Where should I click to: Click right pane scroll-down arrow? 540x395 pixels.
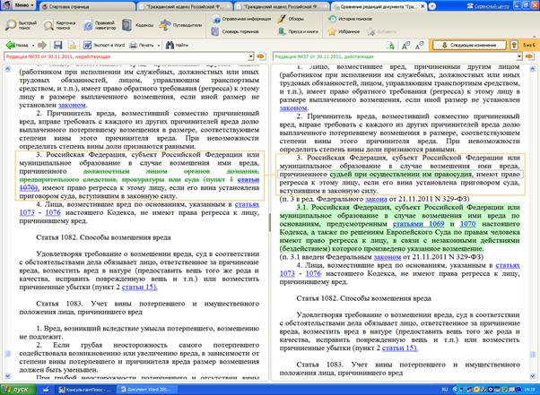[533, 376]
